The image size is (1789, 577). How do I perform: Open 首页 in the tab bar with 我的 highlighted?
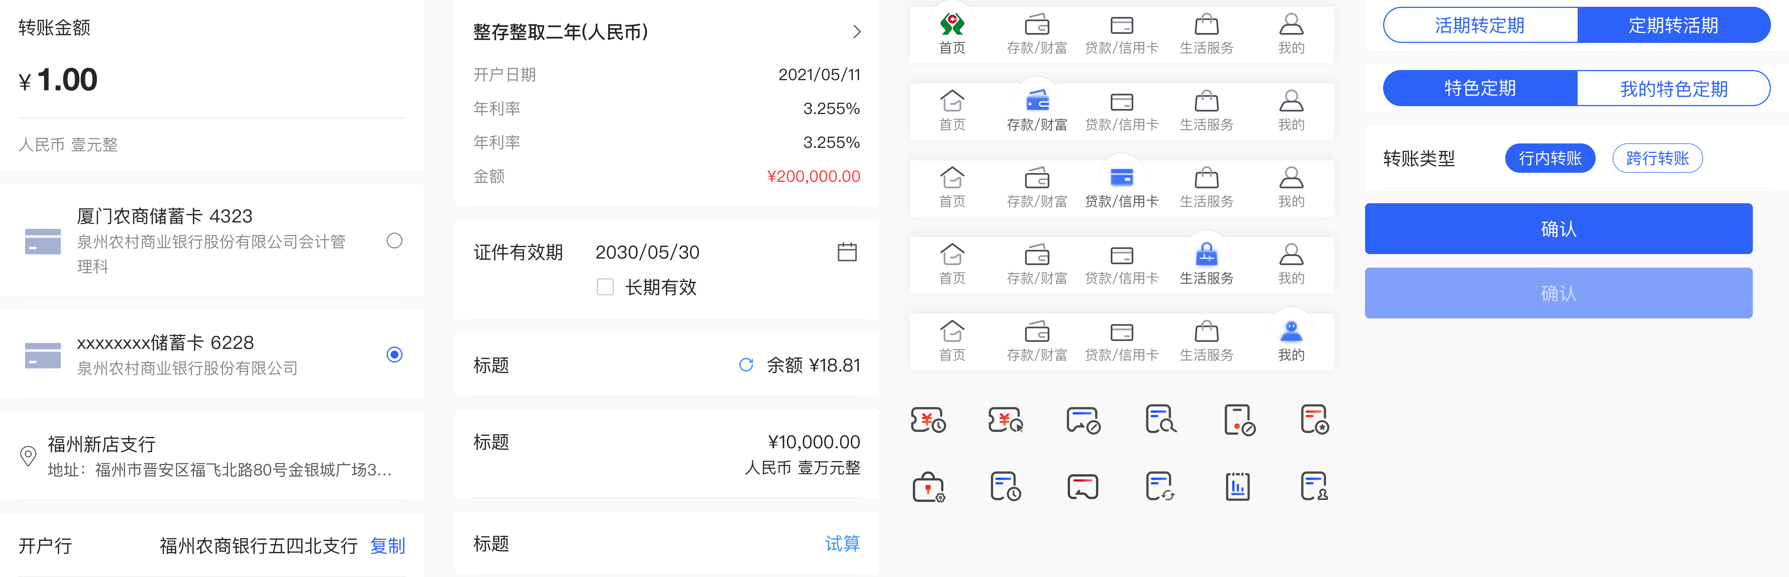(952, 342)
